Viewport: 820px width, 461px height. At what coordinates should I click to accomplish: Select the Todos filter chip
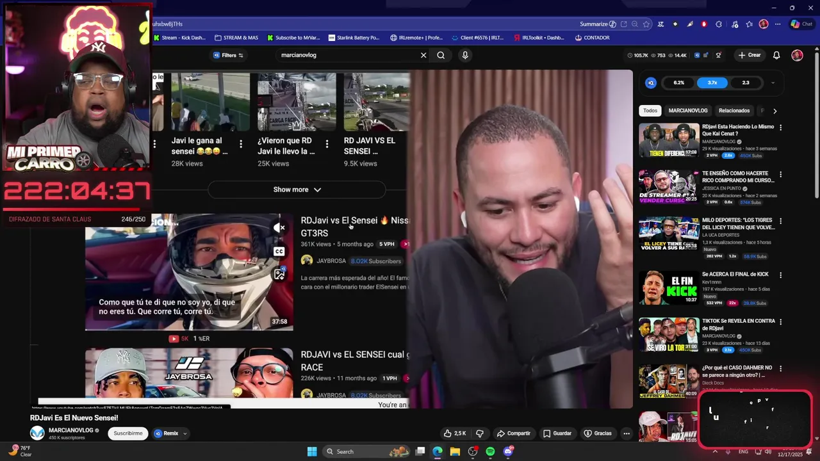(650, 111)
